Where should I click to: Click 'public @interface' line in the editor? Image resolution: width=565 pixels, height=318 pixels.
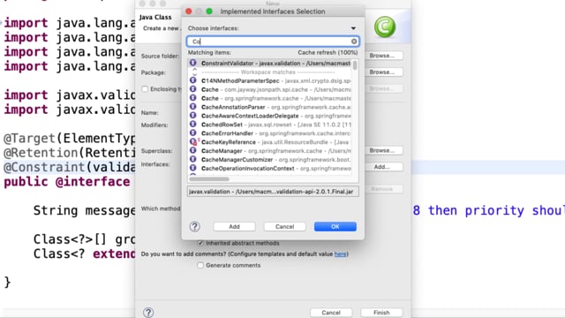pos(67,182)
